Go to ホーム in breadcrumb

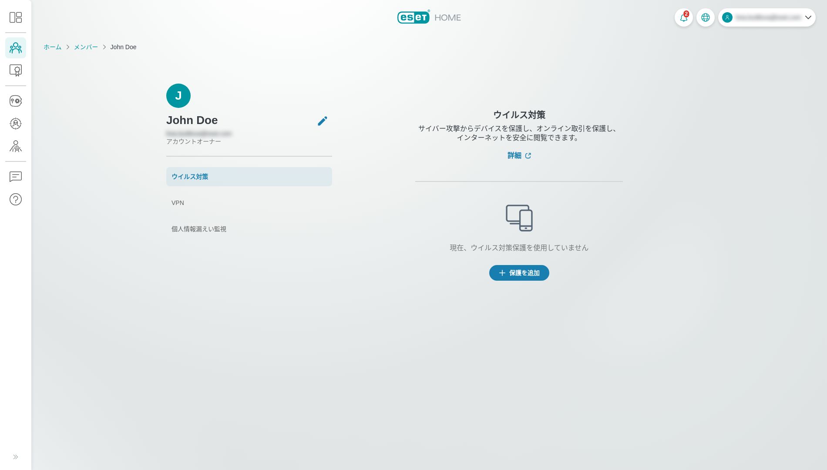click(x=52, y=47)
